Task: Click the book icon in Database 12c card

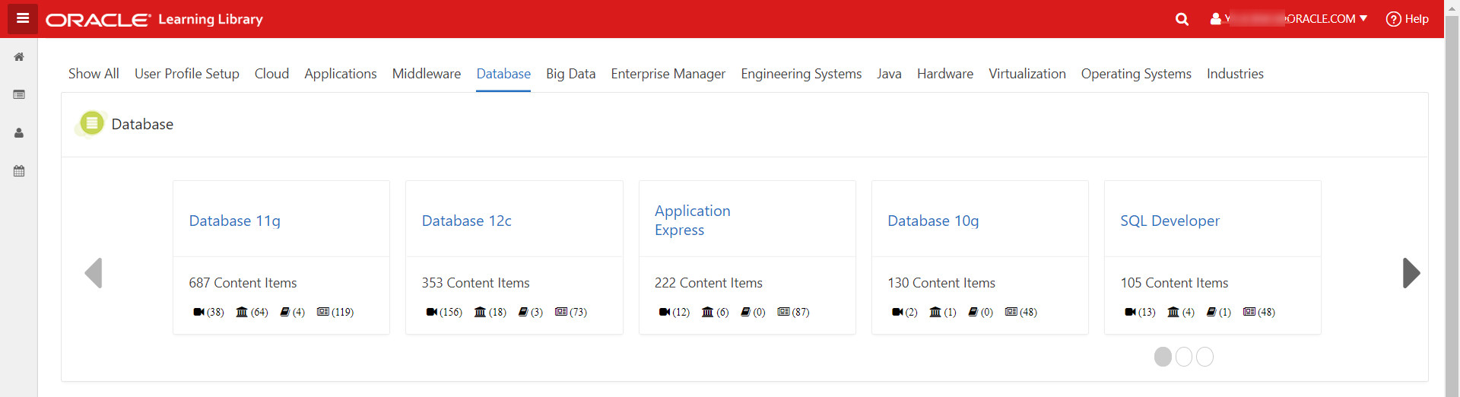Action: [x=523, y=312]
